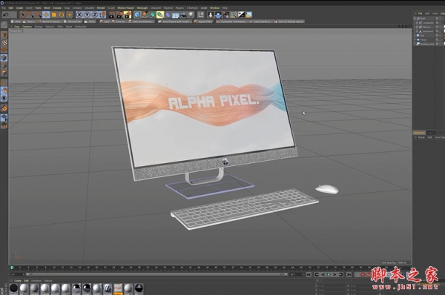Toggle visibility dots for the Floor object

click(x=441, y=40)
